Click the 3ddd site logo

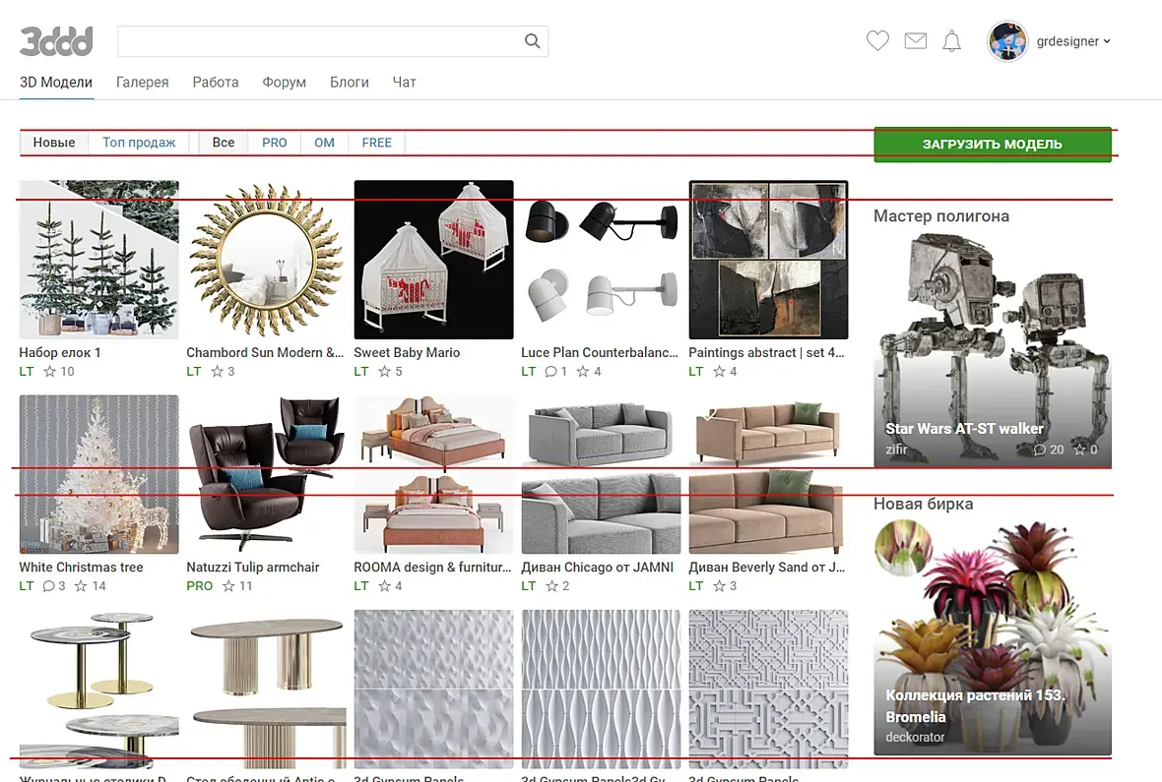click(x=56, y=41)
